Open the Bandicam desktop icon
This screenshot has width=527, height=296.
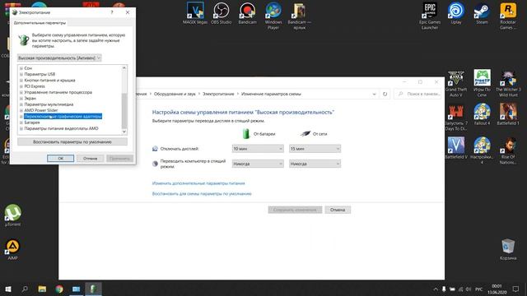click(x=247, y=13)
